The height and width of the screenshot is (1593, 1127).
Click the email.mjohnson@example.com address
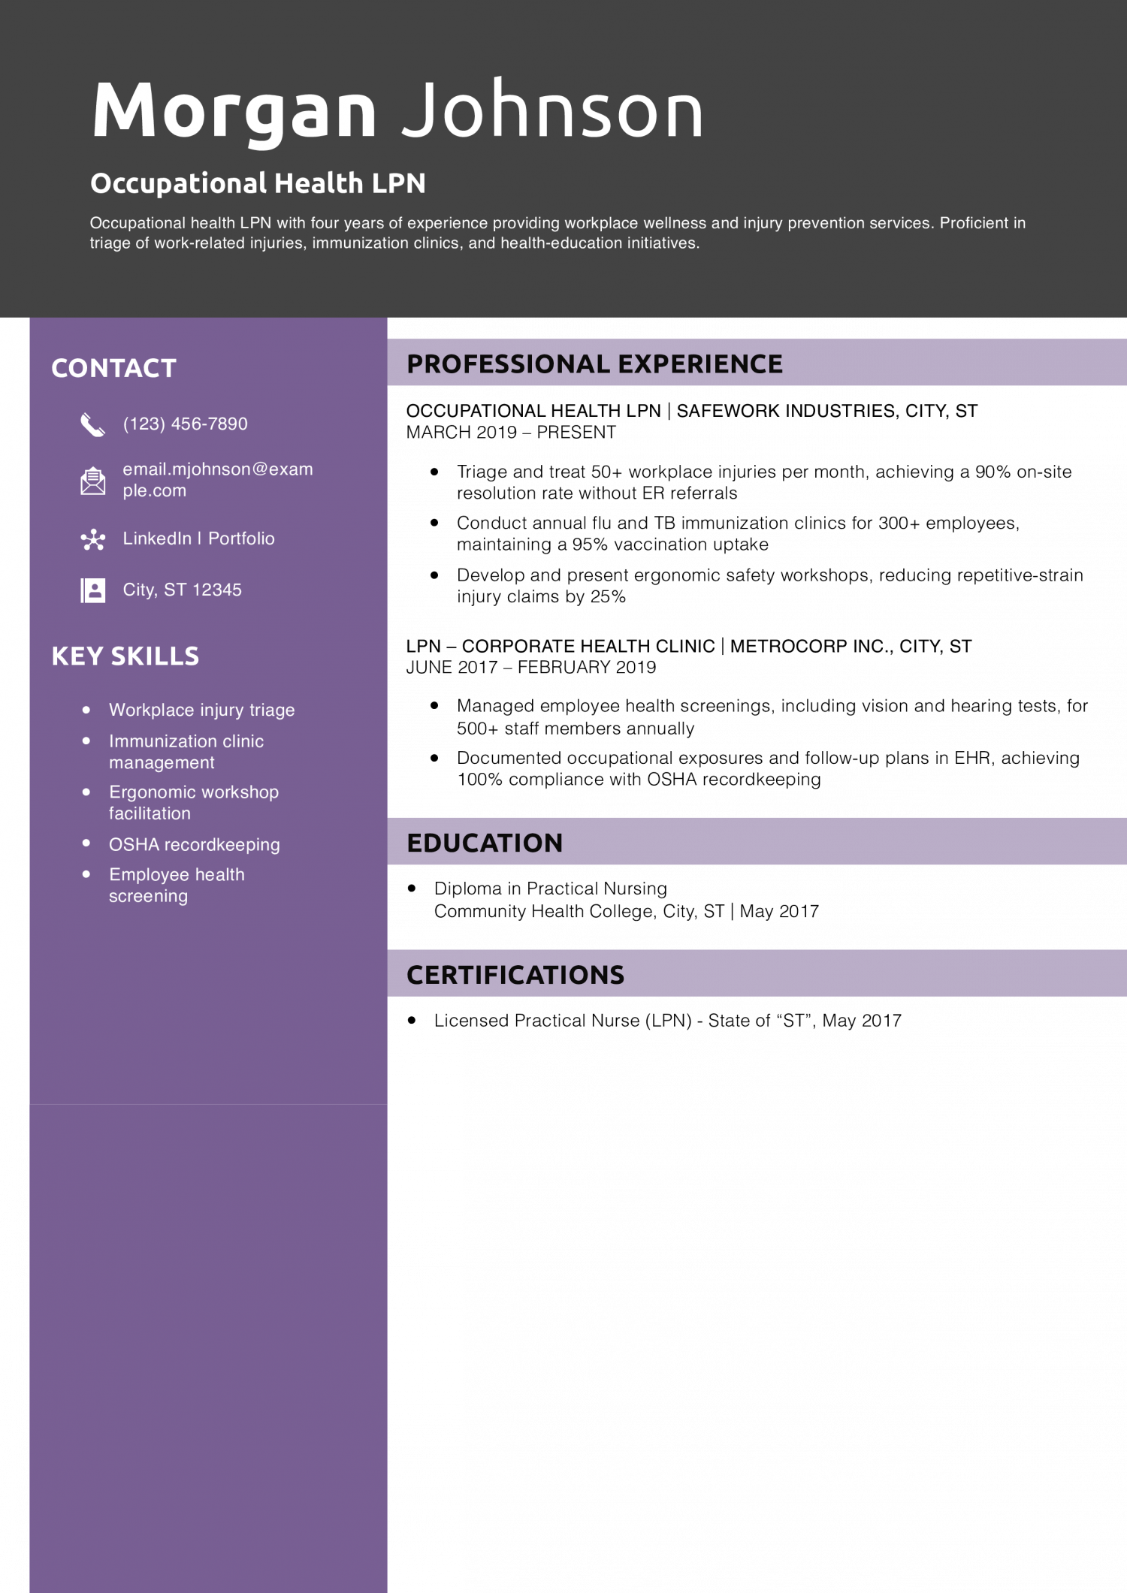(x=218, y=480)
